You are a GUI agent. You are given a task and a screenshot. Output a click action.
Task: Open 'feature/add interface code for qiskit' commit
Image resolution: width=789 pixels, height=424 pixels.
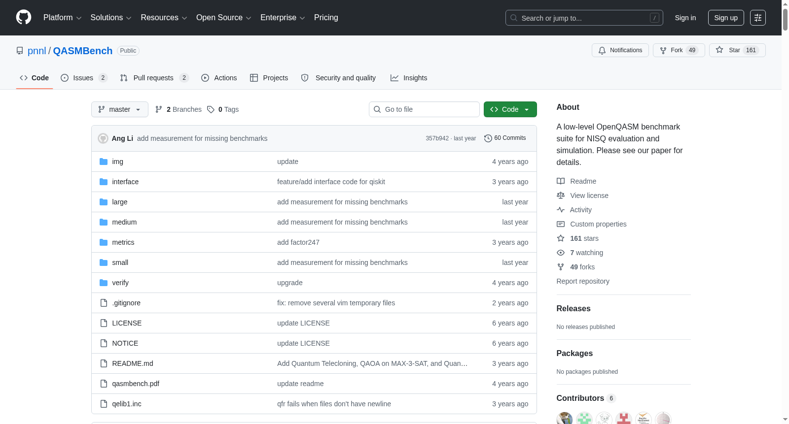[x=331, y=182]
